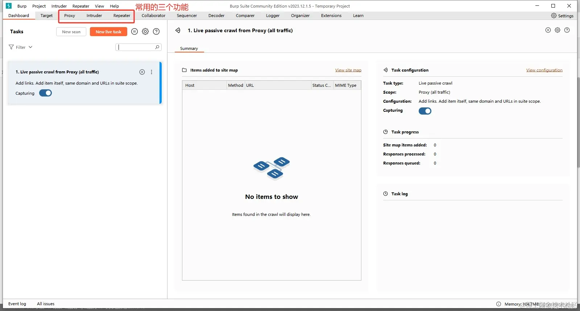Click the Task progress pie icon
The height and width of the screenshot is (311, 580).
pyautogui.click(x=386, y=132)
